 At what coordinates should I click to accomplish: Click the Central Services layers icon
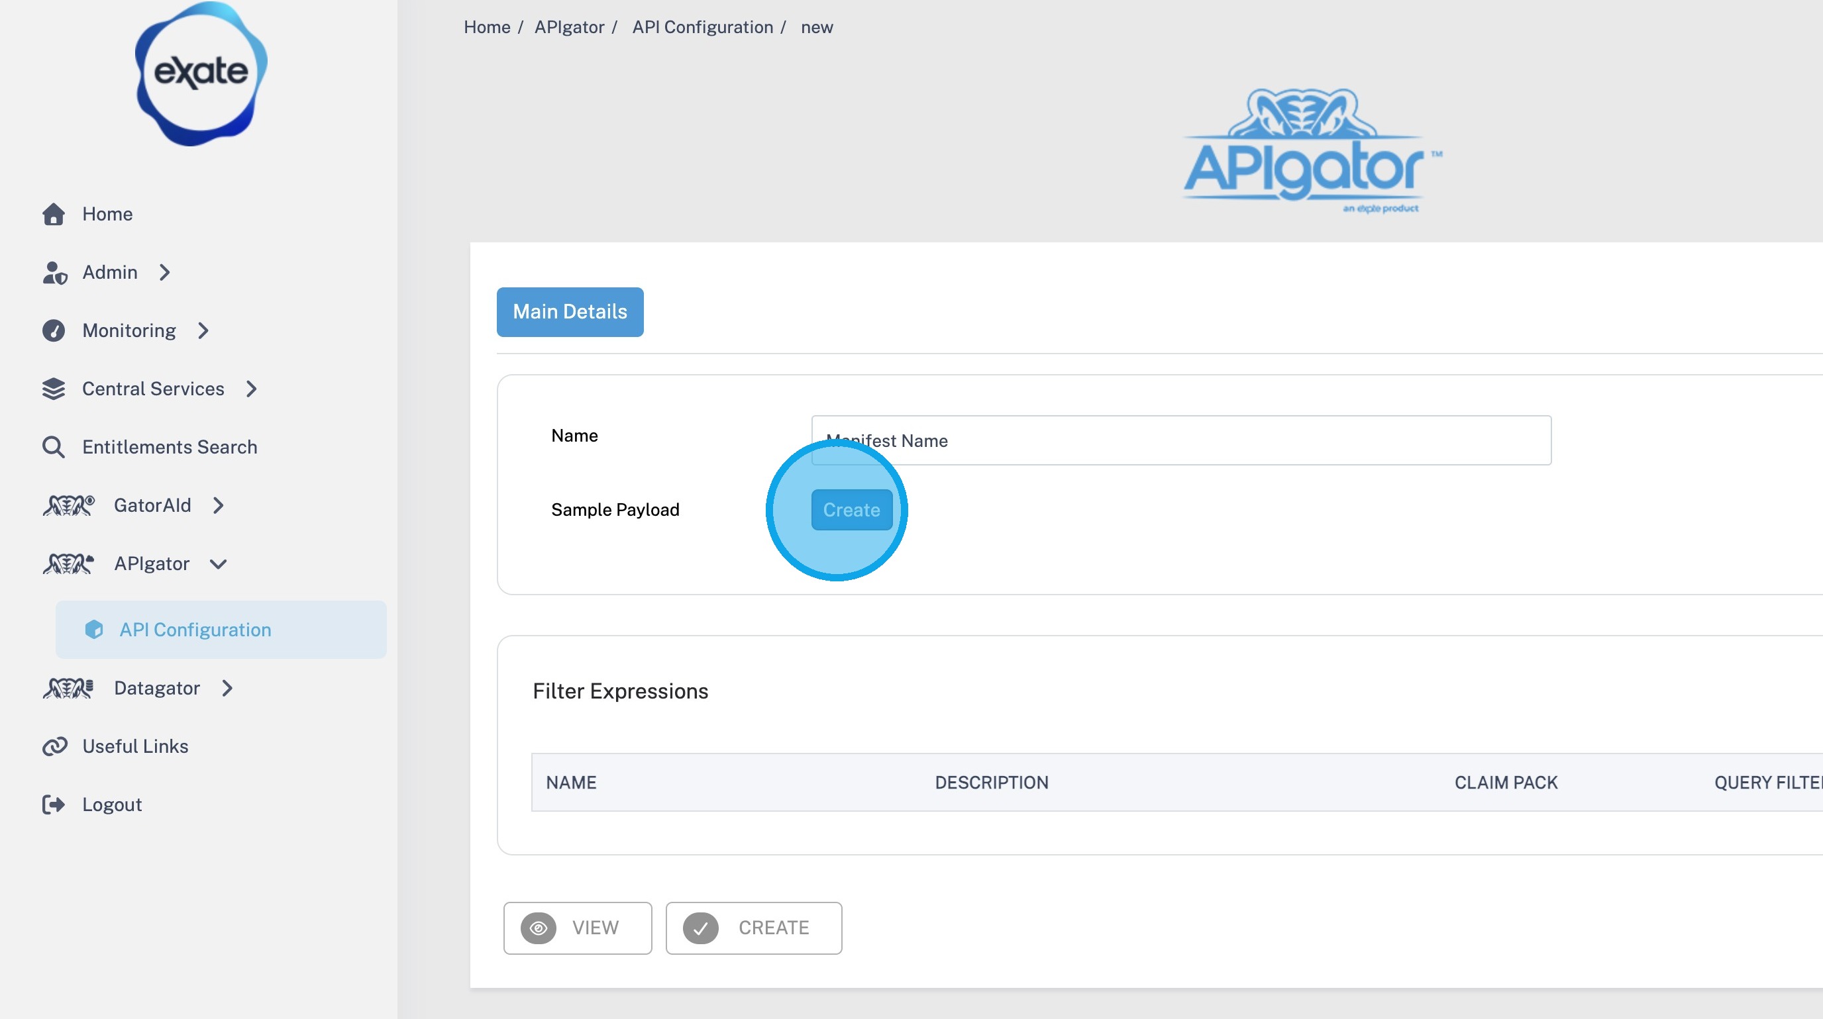(x=54, y=389)
